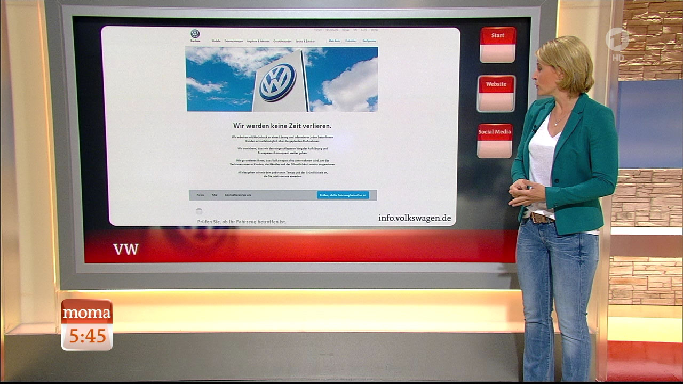Click the small round icon below the grey bar
This screenshot has height=384, width=683.
[199, 211]
